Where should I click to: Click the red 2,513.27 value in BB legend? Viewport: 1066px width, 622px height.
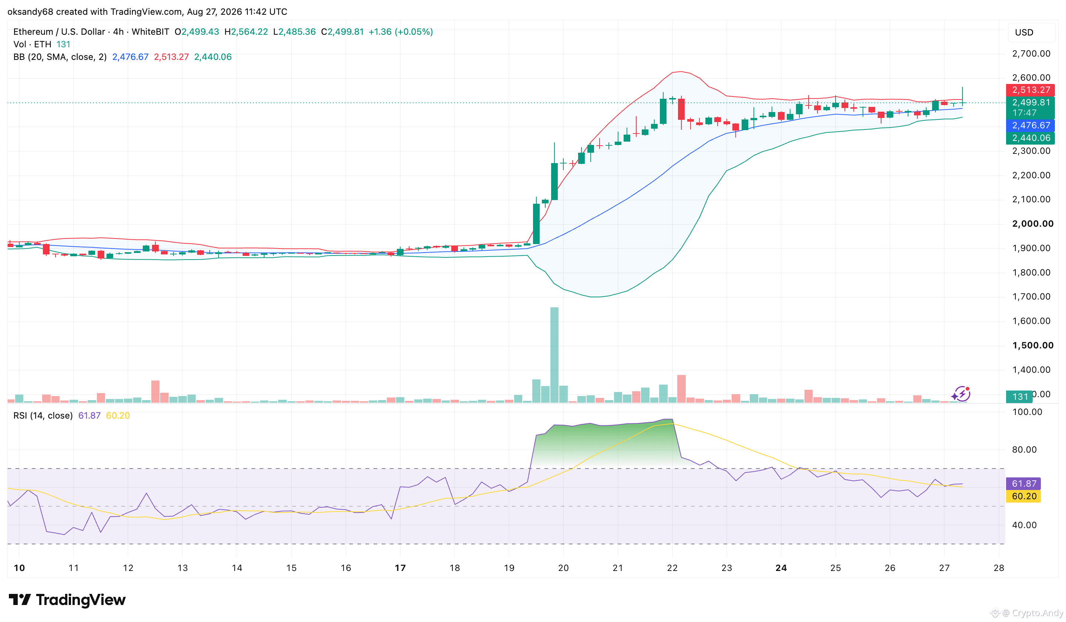pyautogui.click(x=171, y=57)
